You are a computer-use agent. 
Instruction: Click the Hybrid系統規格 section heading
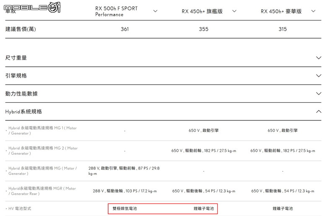pos(23,112)
